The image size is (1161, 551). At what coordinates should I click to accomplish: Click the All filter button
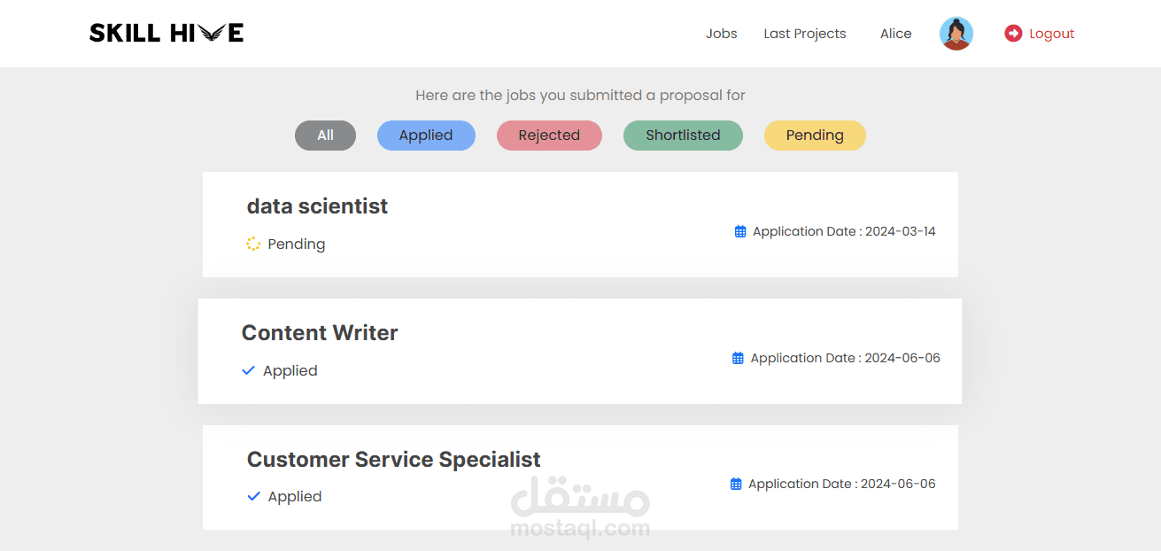325,135
